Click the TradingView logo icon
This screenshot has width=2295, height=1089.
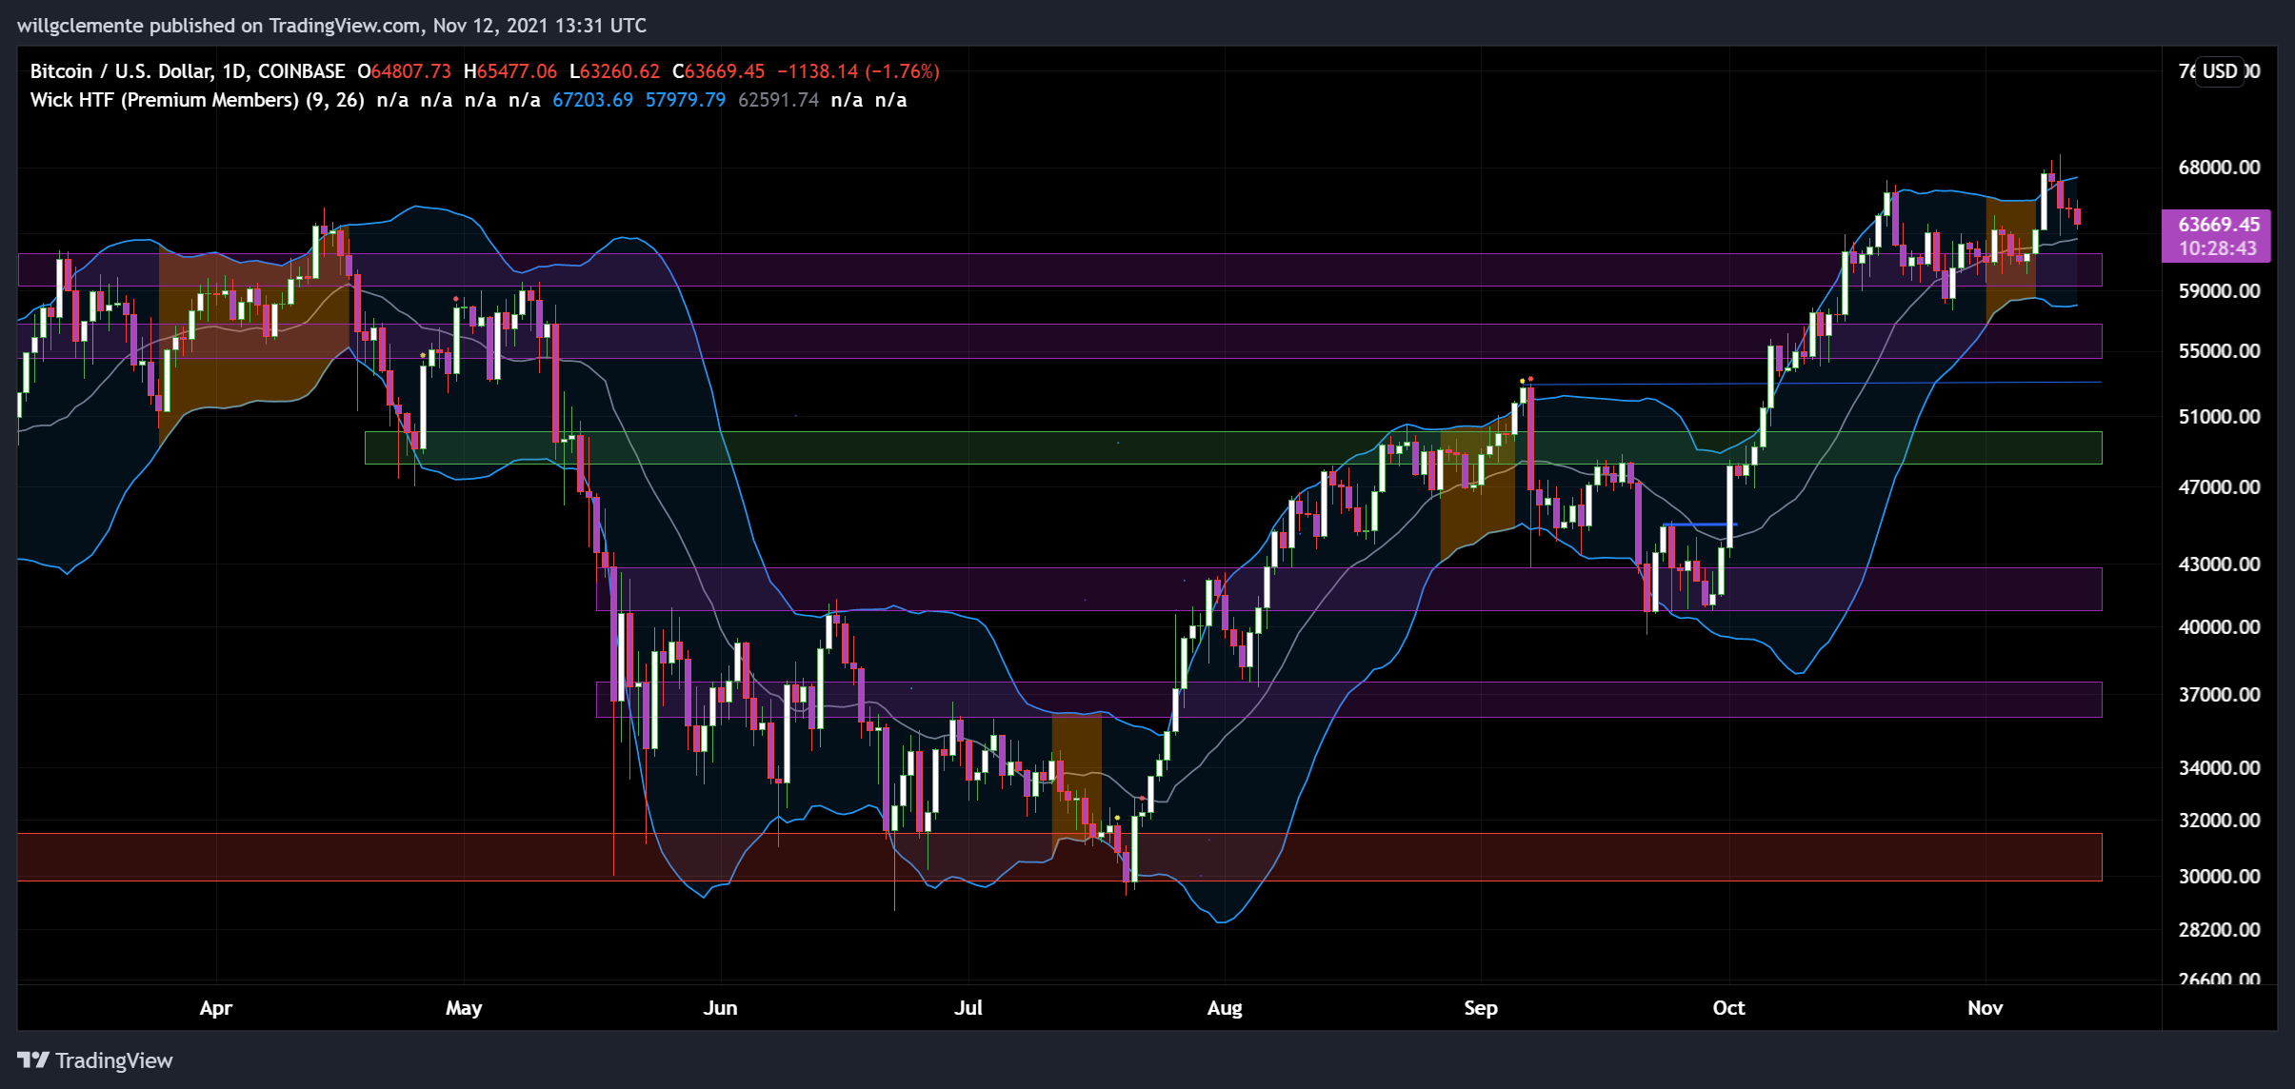[x=32, y=1059]
